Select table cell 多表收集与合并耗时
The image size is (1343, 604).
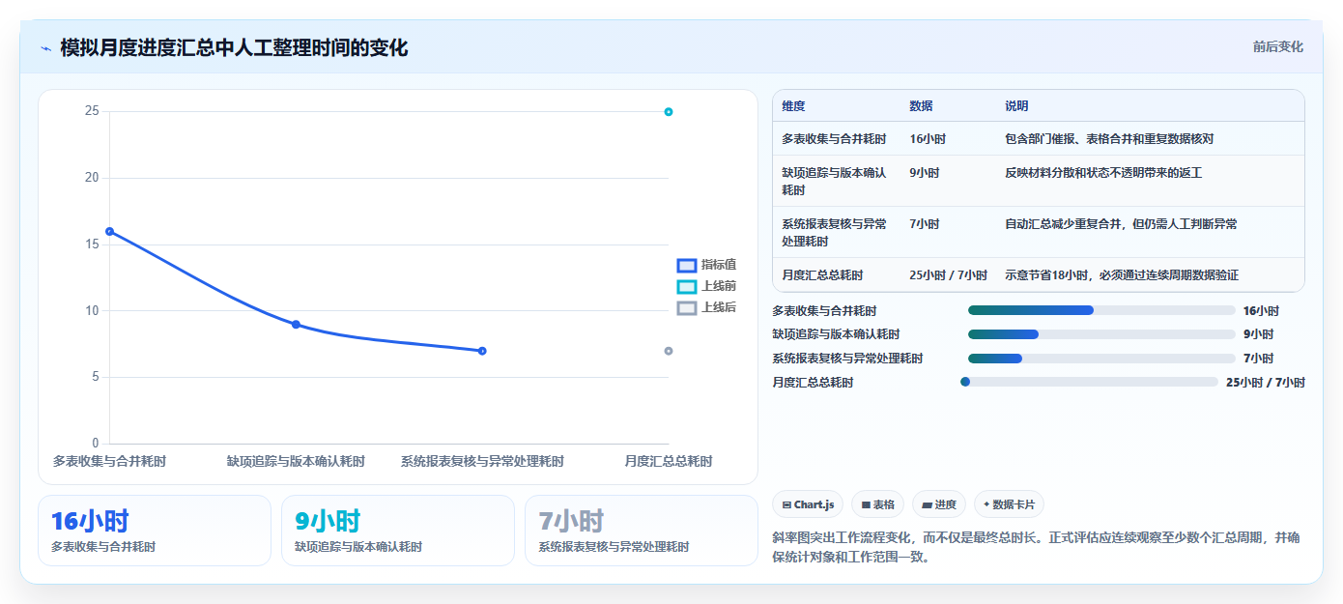(834, 139)
